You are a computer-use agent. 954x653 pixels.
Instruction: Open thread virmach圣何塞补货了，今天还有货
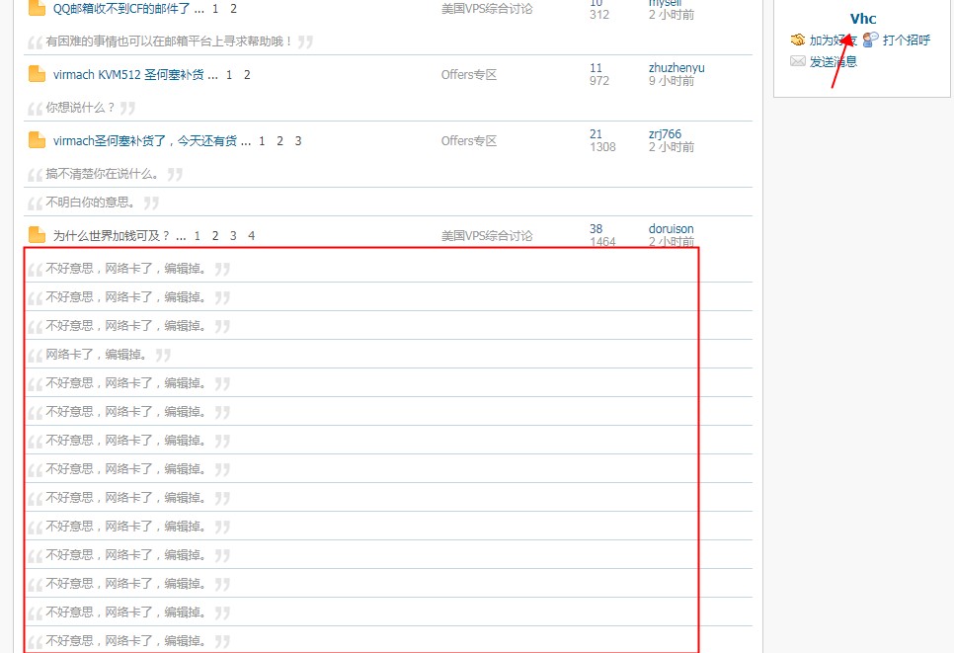145,141
